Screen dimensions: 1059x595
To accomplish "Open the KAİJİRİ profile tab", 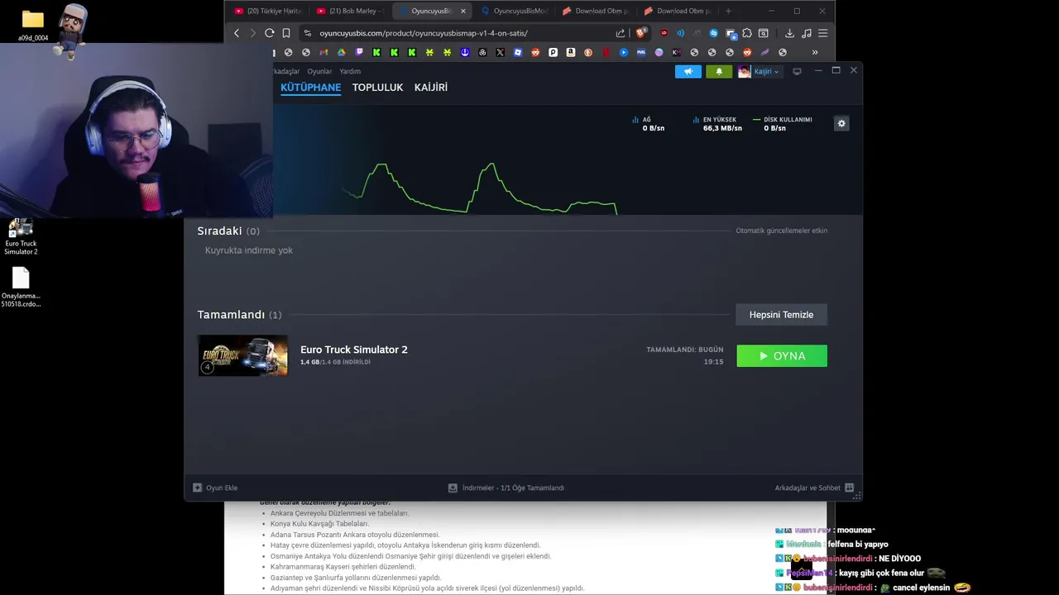I will pyautogui.click(x=431, y=87).
